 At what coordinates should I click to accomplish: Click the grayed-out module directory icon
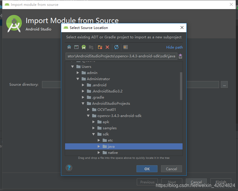pos(91,47)
